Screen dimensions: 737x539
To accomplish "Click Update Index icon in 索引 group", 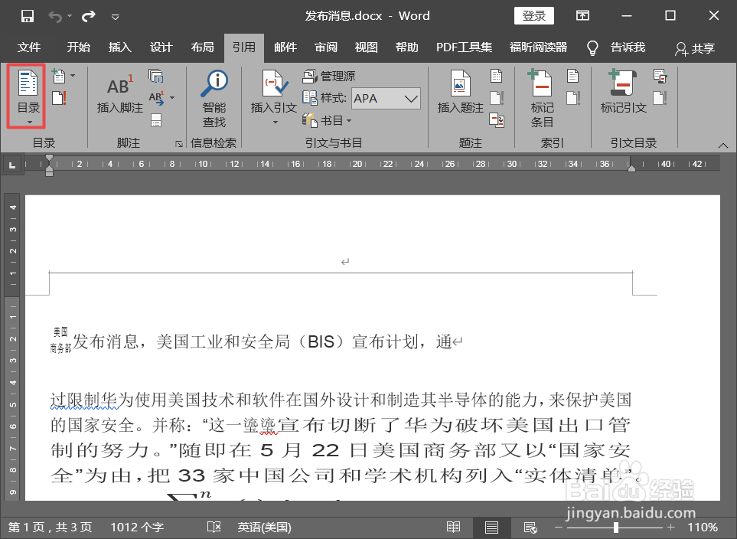I will 572,98.
